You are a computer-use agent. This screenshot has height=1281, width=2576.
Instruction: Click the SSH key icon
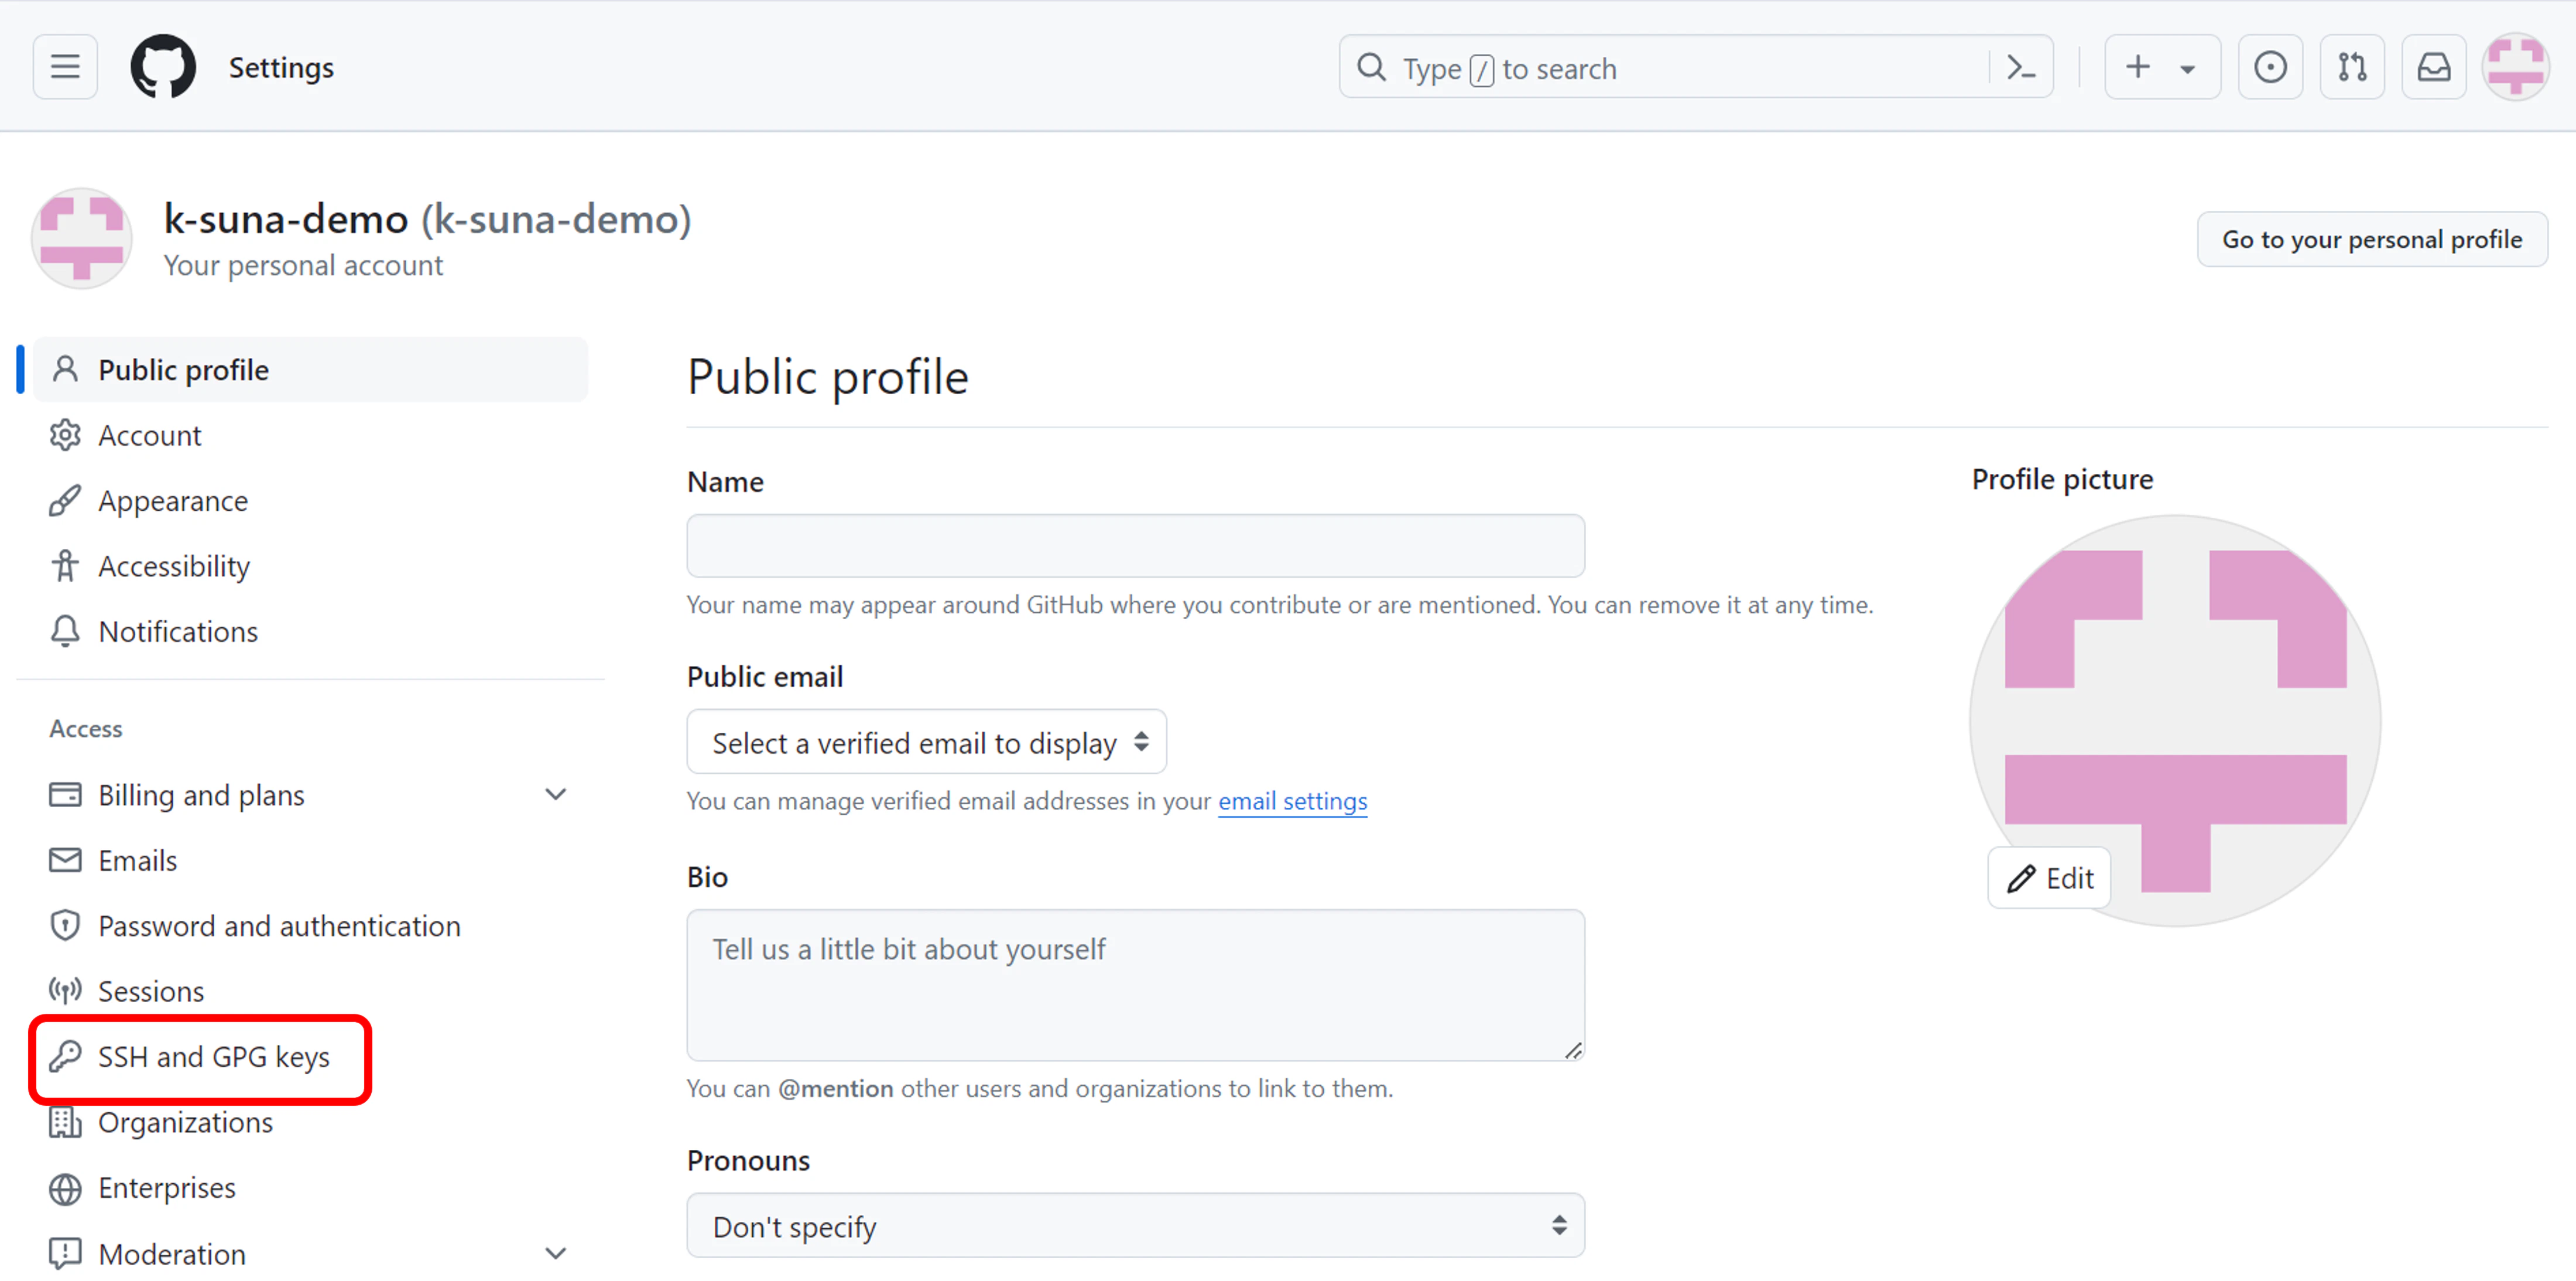(65, 1056)
